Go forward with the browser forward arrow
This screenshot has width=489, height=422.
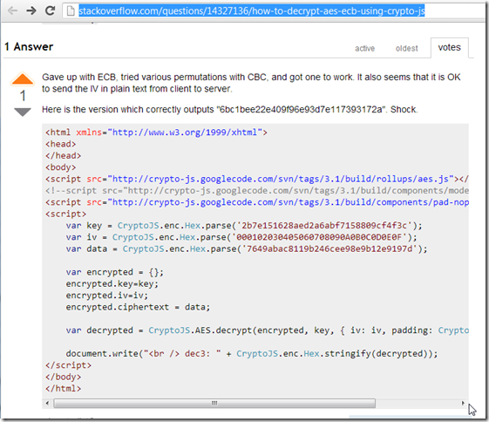31,11
